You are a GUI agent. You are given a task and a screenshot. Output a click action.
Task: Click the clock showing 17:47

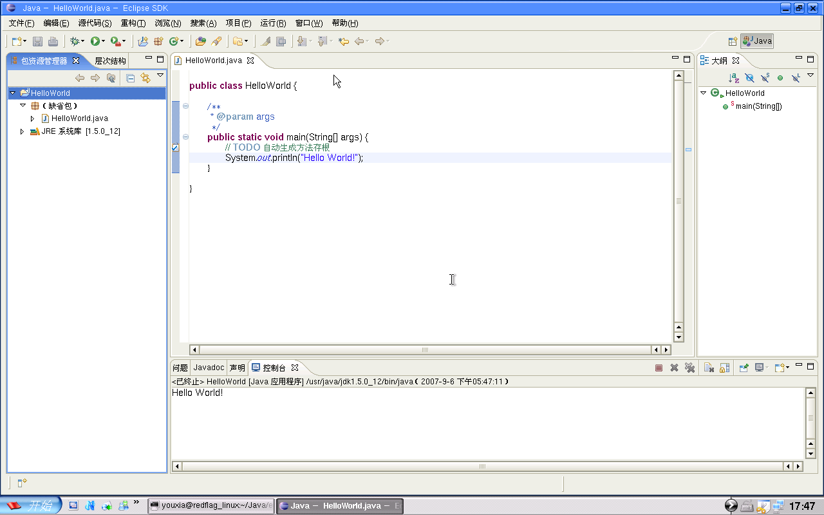point(802,506)
